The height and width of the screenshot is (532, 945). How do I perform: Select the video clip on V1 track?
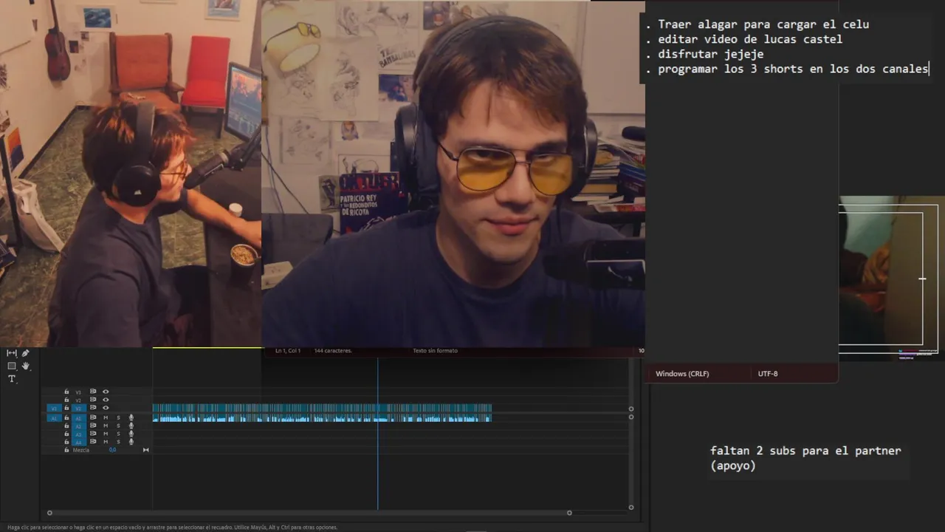pyautogui.click(x=322, y=408)
